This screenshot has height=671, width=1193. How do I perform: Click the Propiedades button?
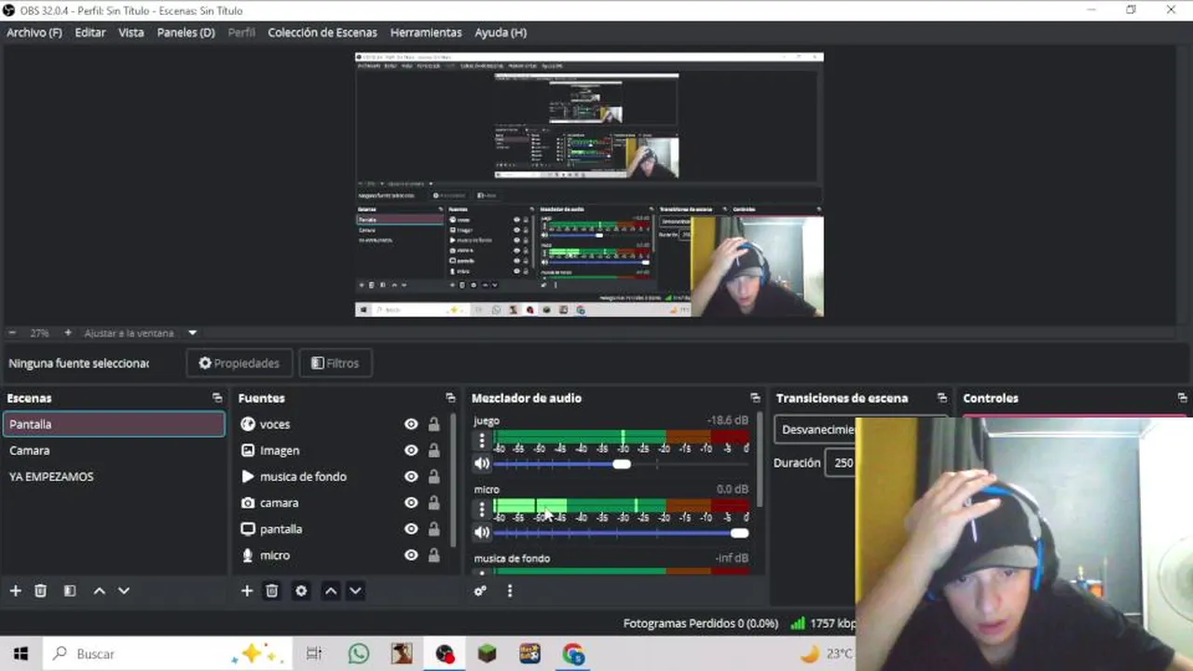[x=240, y=363]
